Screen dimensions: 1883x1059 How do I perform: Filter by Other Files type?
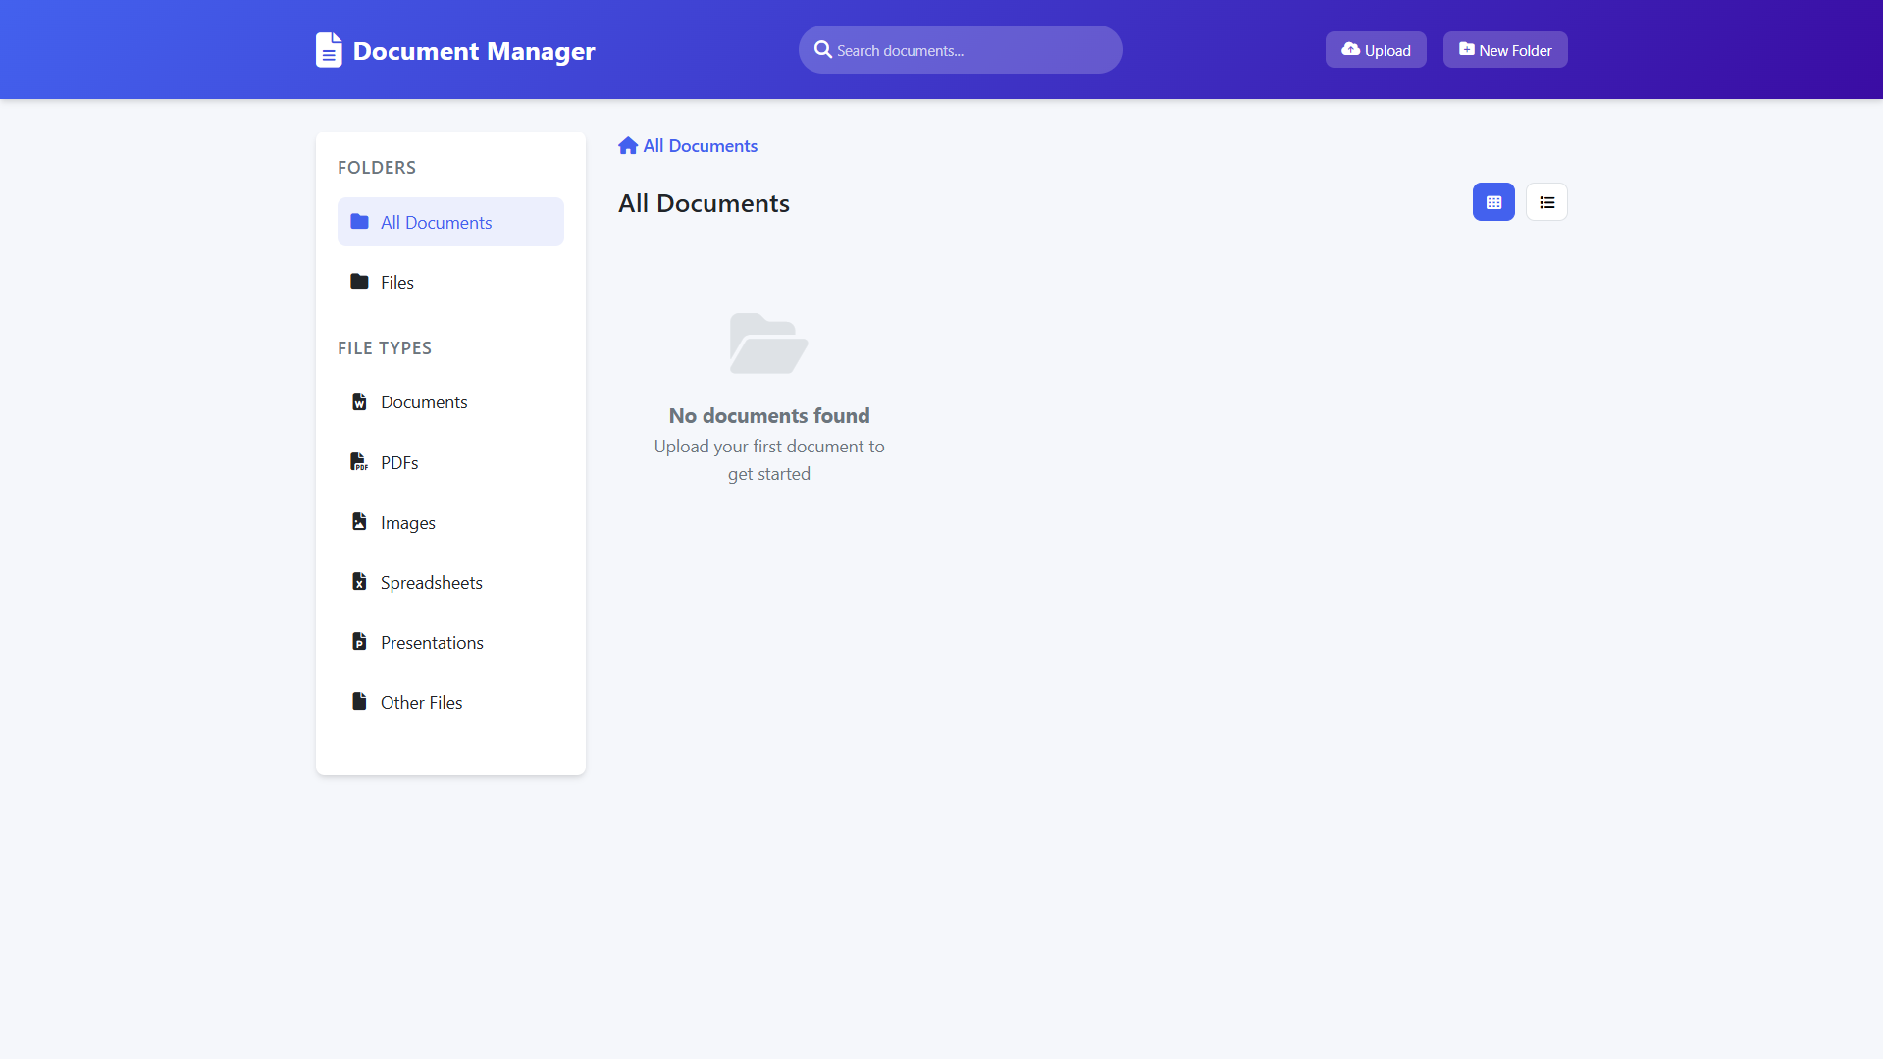click(x=450, y=702)
